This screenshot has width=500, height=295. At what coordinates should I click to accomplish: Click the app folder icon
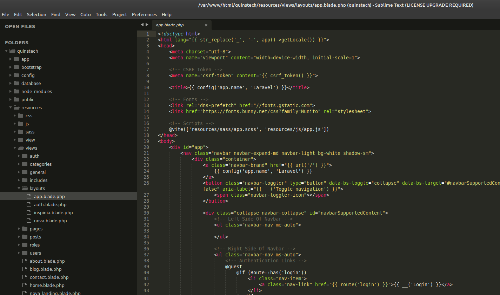pyautogui.click(x=16, y=59)
